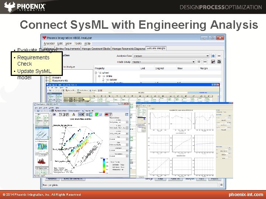Viewport: 266px width, 199px height.
Task: Click the color scale legend on scatter plot
Action: click(104, 165)
